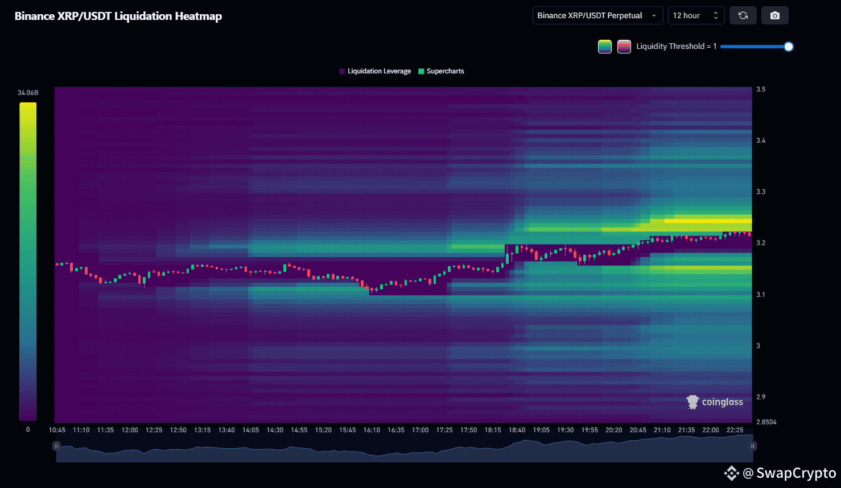Screen dimensions: 841x488
Task: Click the 14:05 time axis label
Action: click(251, 430)
